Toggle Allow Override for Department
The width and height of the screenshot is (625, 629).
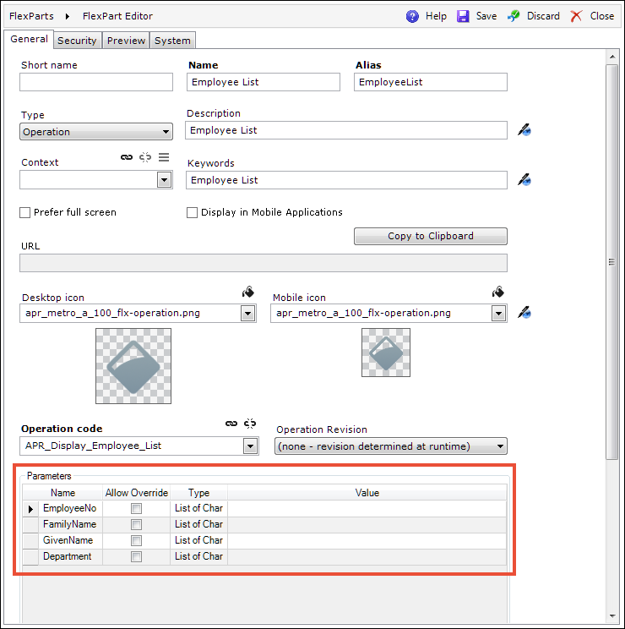pos(136,557)
